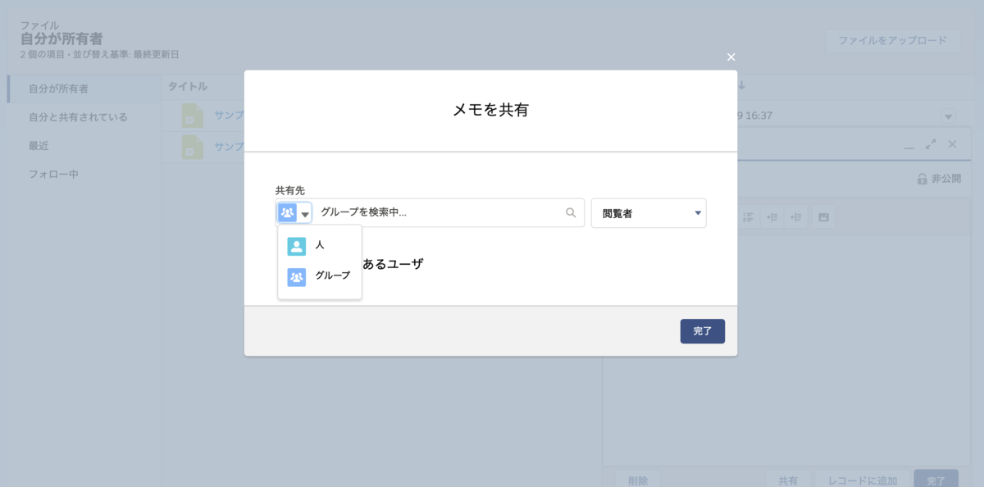The width and height of the screenshot is (984, 487).
Task: Click the indent icon in the note toolbar
Action: point(772,216)
